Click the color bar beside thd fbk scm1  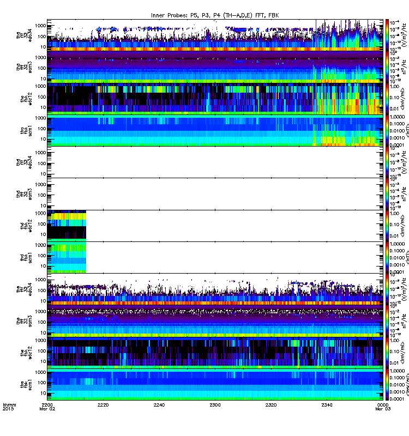tap(387, 257)
